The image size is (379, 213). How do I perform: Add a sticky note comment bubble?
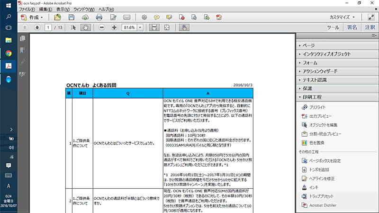click(x=157, y=18)
